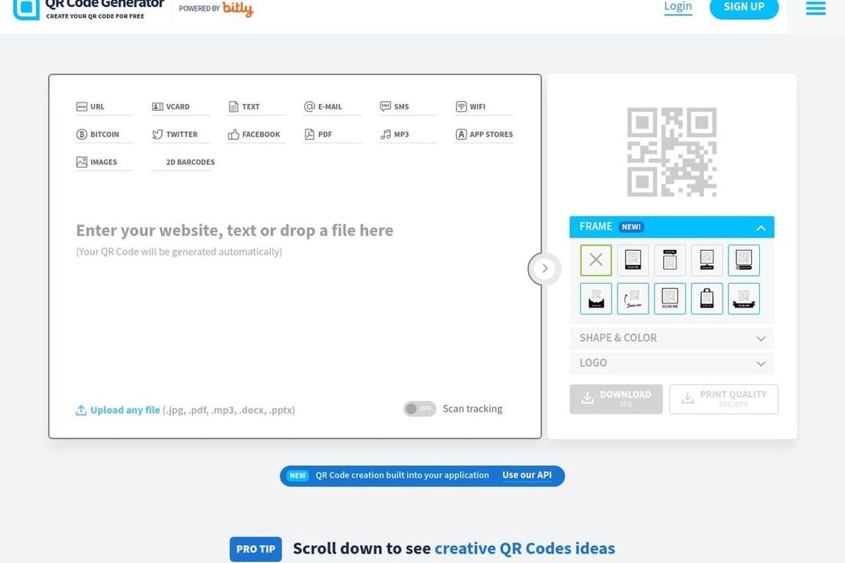Click the SIGN UP button
The height and width of the screenshot is (563, 845).
744,6
